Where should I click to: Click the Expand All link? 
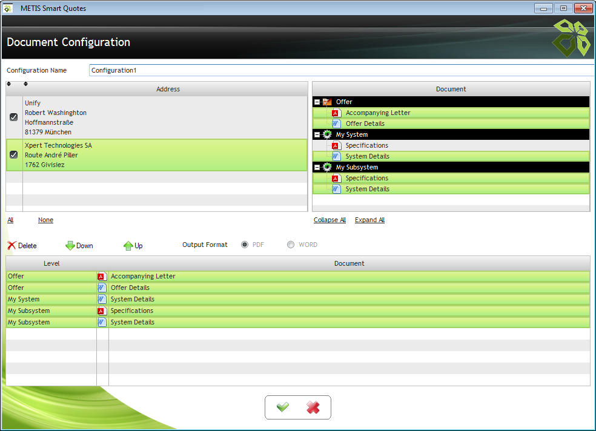[369, 220]
